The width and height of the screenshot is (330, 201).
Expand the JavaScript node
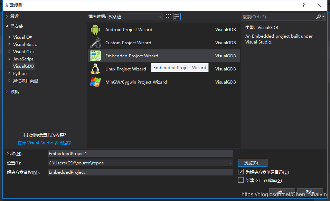click(x=9, y=59)
